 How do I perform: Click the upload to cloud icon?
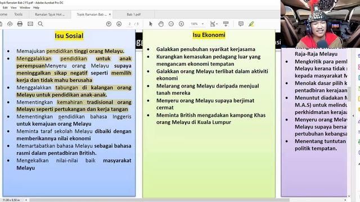[x=10, y=24]
